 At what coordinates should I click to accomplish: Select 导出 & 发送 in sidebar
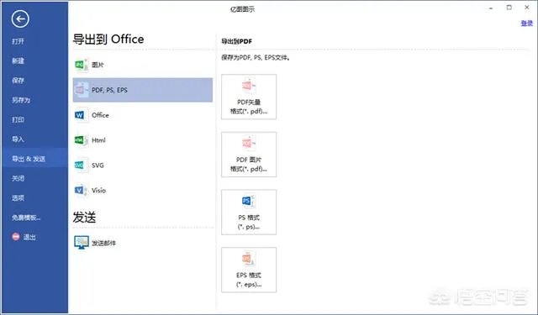click(29, 159)
